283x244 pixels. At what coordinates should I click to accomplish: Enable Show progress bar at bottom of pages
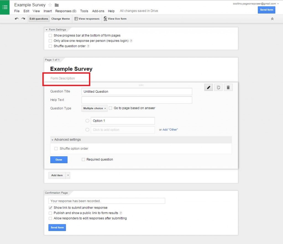coord(50,35)
